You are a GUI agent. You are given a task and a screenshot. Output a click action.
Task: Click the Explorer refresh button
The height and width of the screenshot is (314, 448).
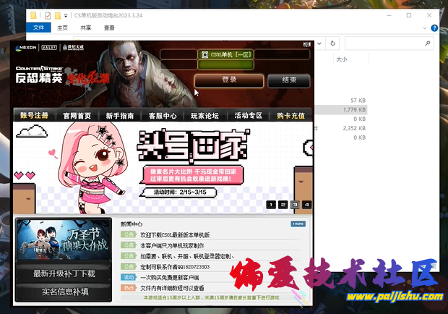[x=333, y=43]
